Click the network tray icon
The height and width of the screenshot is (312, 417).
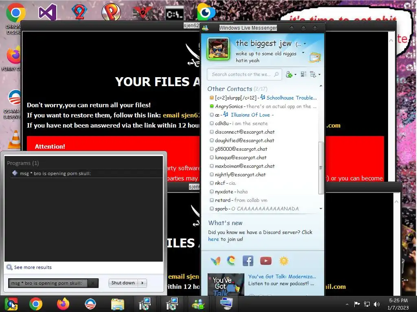[367, 304]
